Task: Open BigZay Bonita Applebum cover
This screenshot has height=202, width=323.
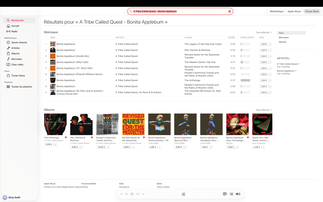Action: point(237,124)
